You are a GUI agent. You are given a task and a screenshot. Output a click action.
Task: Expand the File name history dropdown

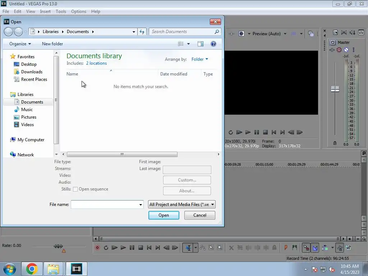pos(141,204)
